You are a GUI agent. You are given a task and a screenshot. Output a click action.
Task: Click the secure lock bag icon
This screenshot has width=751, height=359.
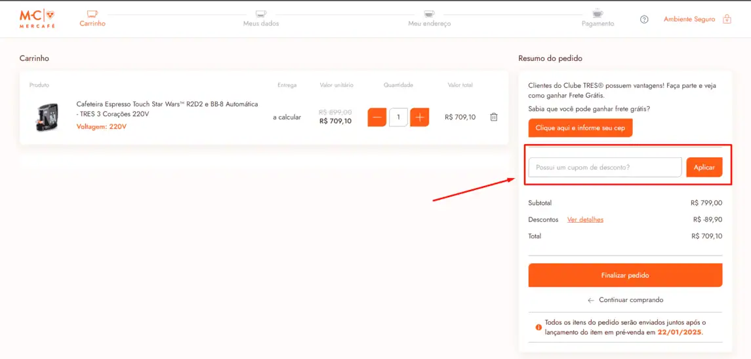coord(727,19)
